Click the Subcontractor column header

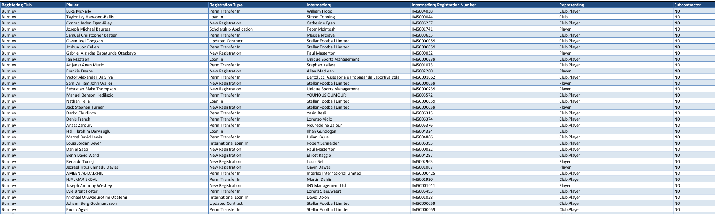687,5
